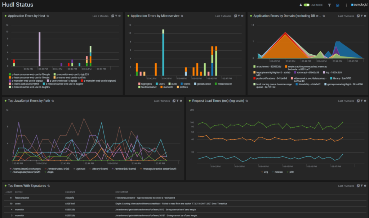Viewport: 369px width, 218px height.
Task: Show info for Request Load Times panel
Action: pos(365,101)
